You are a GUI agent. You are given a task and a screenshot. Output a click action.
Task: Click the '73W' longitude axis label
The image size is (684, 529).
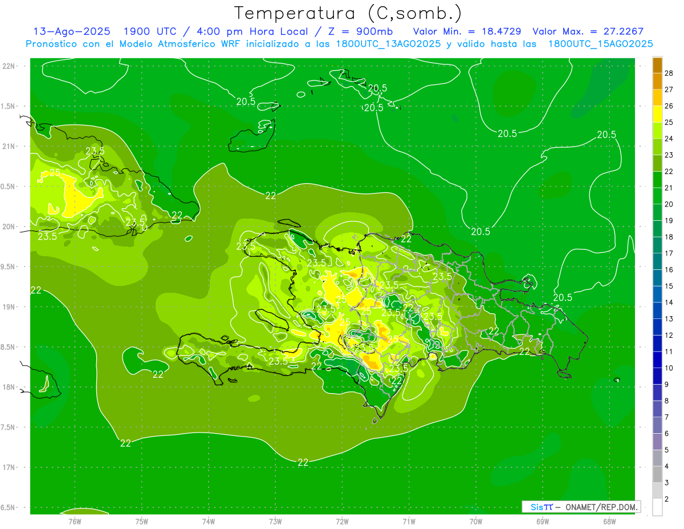(275, 521)
